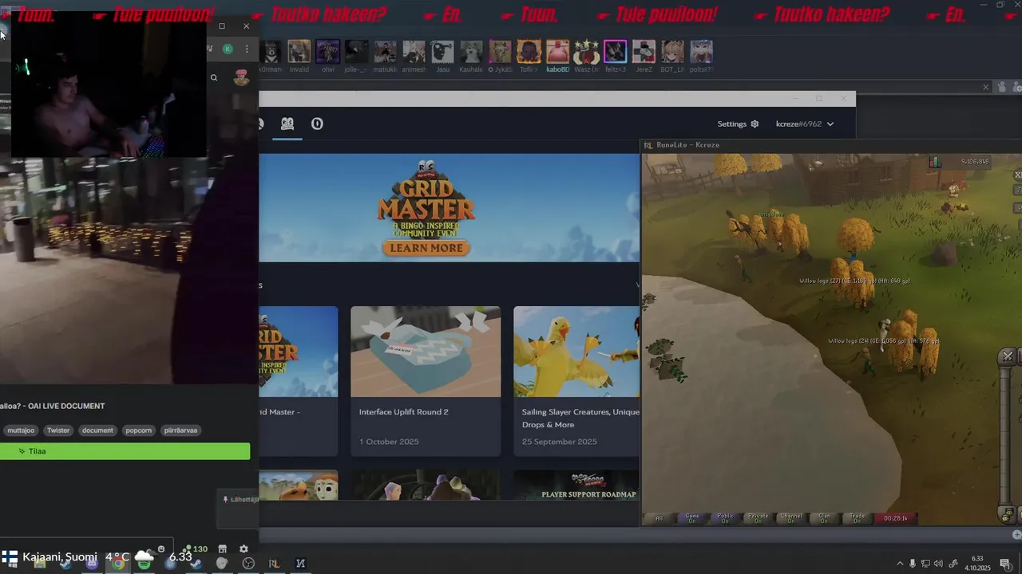This screenshot has height=574, width=1022.
Task: Select the popcorn stream tag
Action: coord(138,431)
